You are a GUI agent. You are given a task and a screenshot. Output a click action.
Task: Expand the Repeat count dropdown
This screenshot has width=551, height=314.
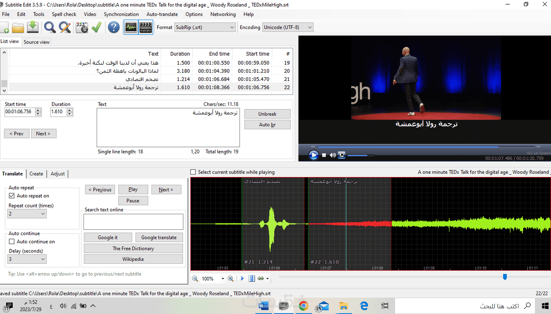27,214
